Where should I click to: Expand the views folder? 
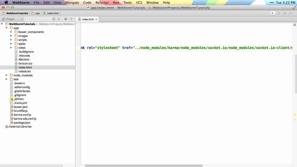coord(11,47)
